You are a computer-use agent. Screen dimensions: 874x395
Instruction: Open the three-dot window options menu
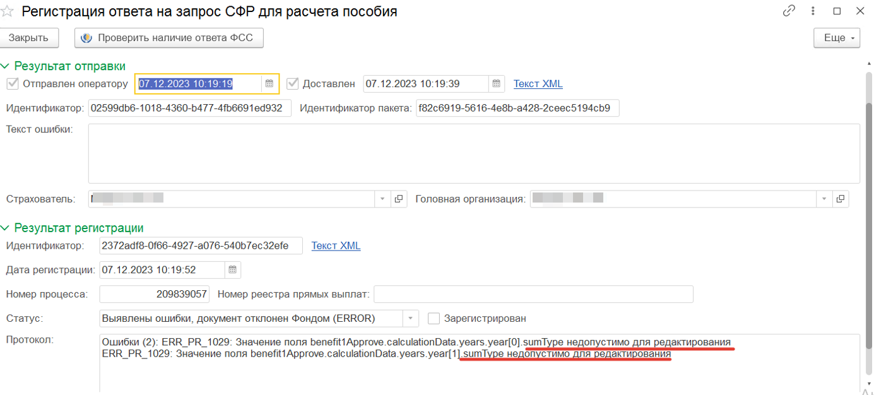coord(813,11)
